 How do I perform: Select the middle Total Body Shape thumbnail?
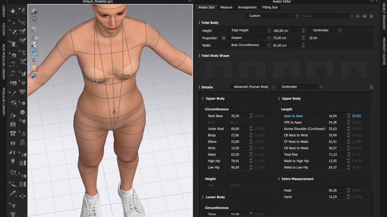286,70
